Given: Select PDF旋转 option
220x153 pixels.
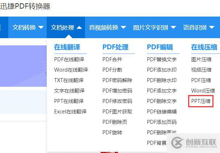Looking at the screenshot, I should [x=112, y=132].
